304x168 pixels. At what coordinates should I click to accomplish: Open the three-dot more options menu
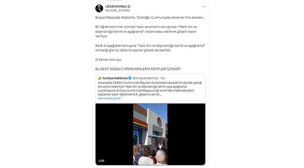click(x=203, y=6)
